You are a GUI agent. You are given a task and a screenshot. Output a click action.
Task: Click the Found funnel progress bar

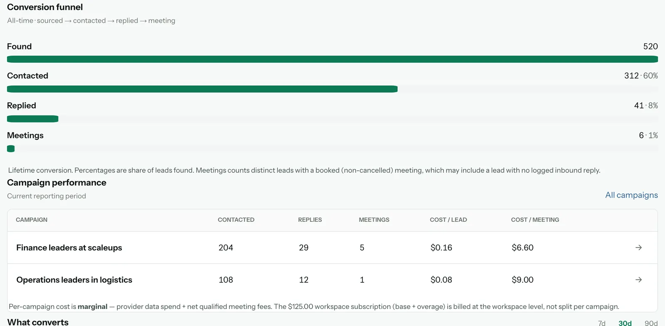tap(332, 59)
